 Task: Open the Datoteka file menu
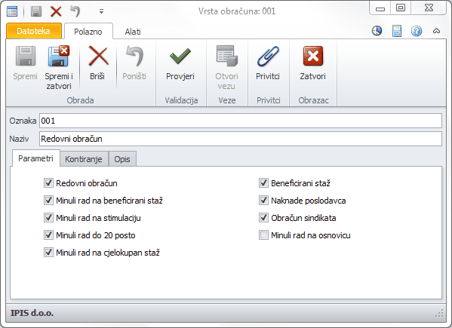click(33, 31)
